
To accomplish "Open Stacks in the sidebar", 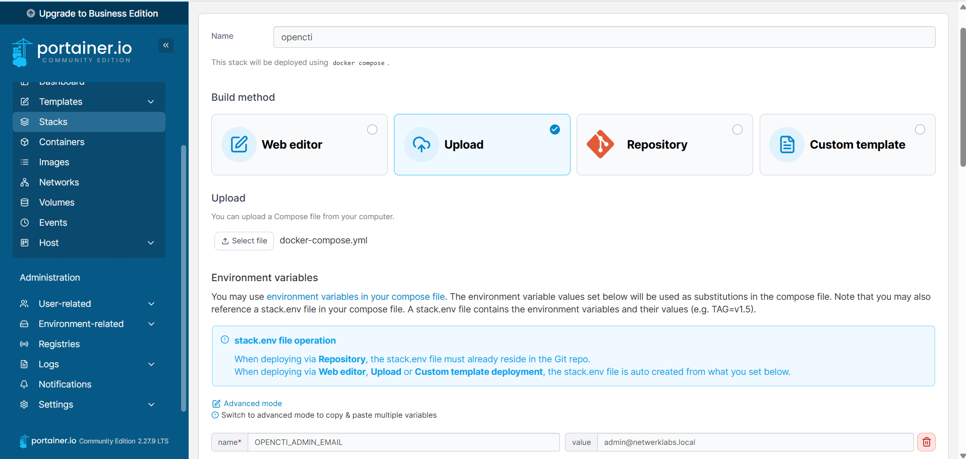I will 89,122.
